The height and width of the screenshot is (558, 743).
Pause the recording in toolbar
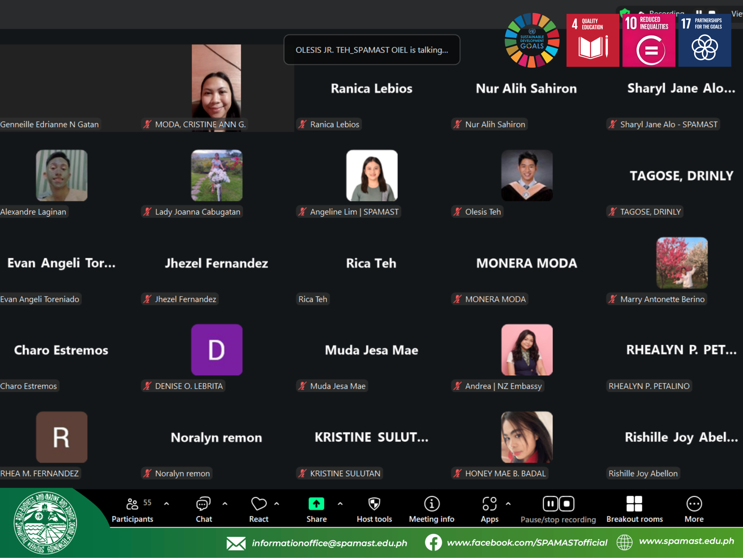550,504
